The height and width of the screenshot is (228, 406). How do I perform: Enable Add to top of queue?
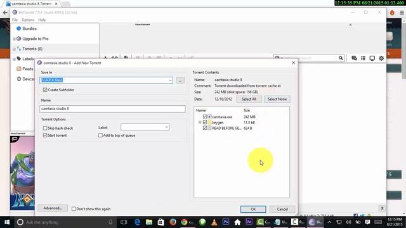(100, 135)
